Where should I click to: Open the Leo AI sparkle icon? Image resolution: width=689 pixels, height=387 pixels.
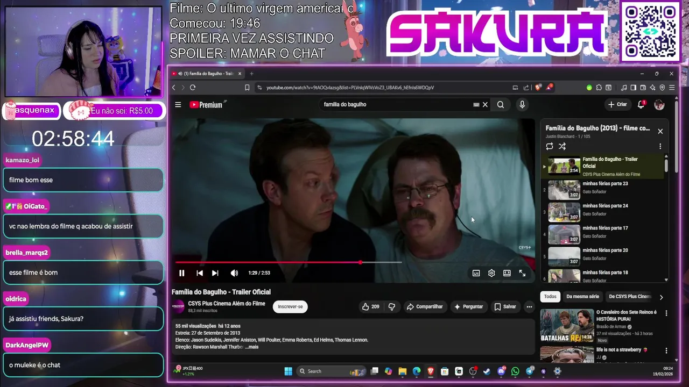click(652, 88)
